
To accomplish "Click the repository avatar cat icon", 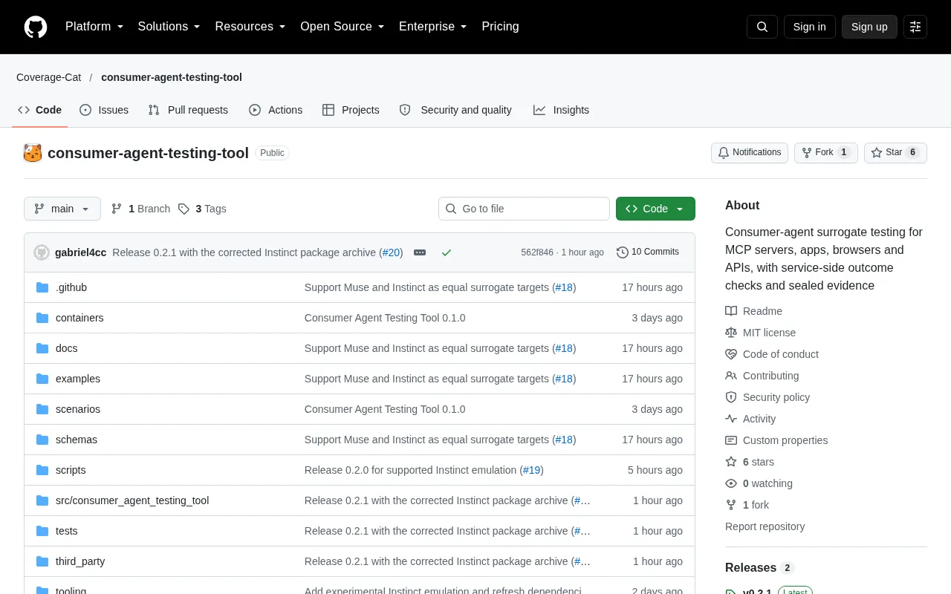I will point(33,153).
